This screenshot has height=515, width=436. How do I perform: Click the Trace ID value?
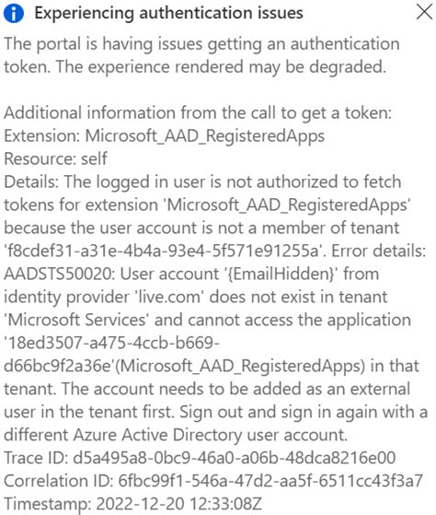click(235, 458)
